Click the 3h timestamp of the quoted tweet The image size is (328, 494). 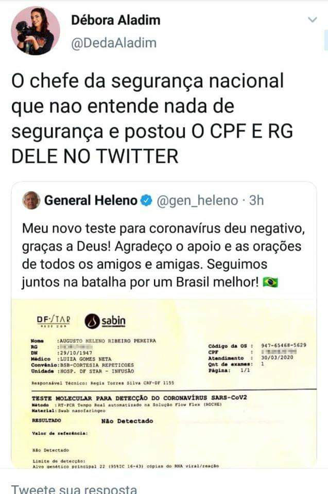coord(256,200)
